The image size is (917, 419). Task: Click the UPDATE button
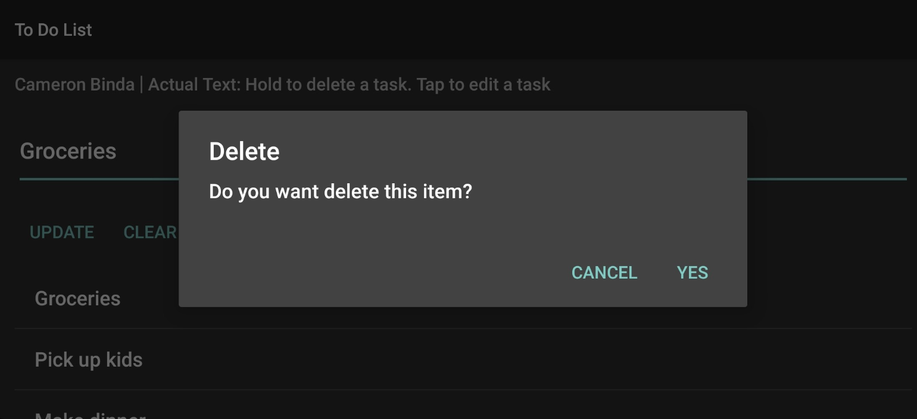[x=62, y=232]
